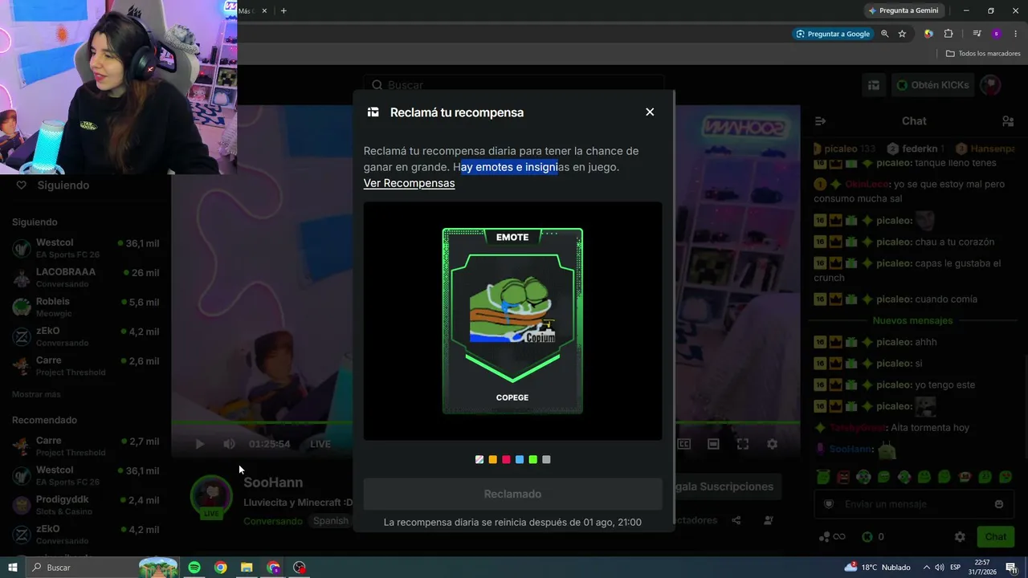Screen dimensions: 1028x578
Task: Open the page zoom magnifier icon
Action: point(884,34)
